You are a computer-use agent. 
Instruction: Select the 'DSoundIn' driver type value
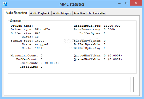click(42, 30)
